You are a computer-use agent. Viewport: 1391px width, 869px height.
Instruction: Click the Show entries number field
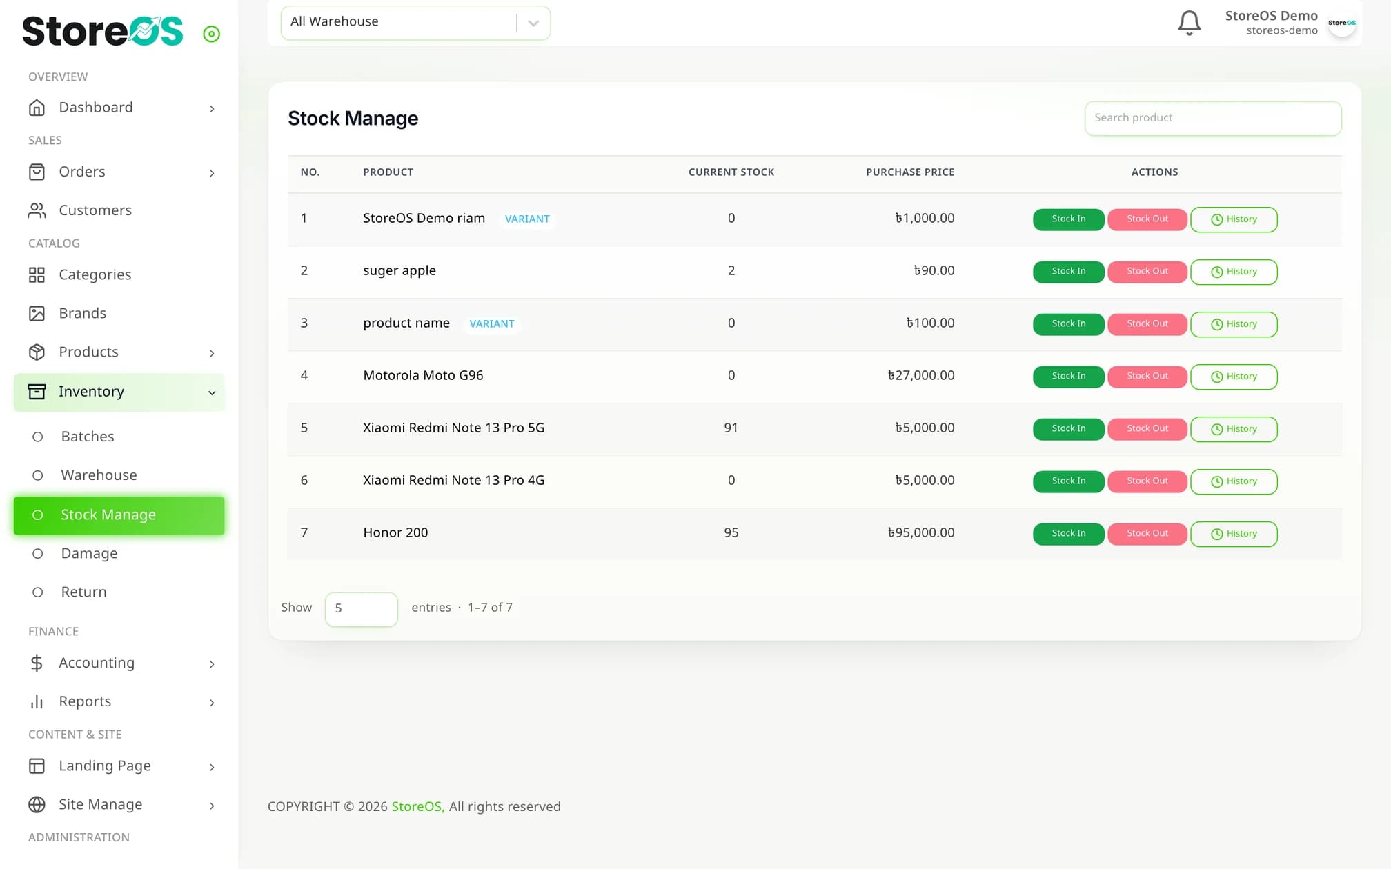[361, 609]
